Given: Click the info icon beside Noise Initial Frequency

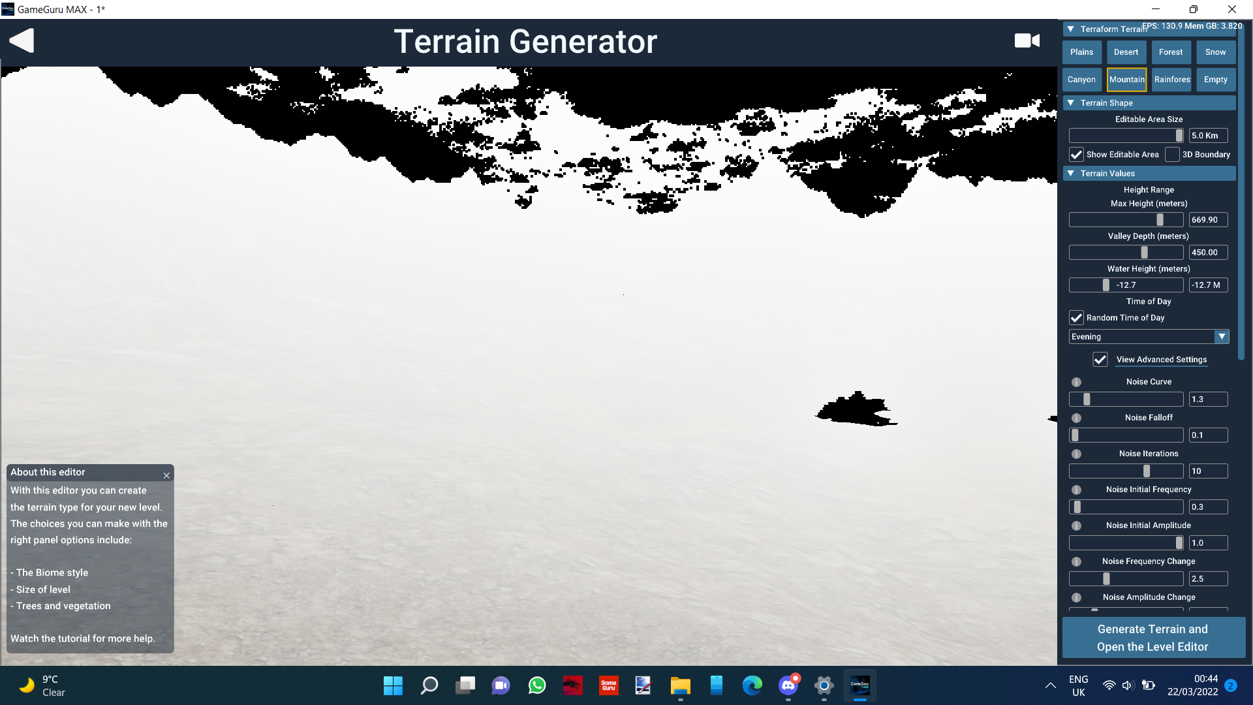Looking at the screenshot, I should tap(1076, 490).
